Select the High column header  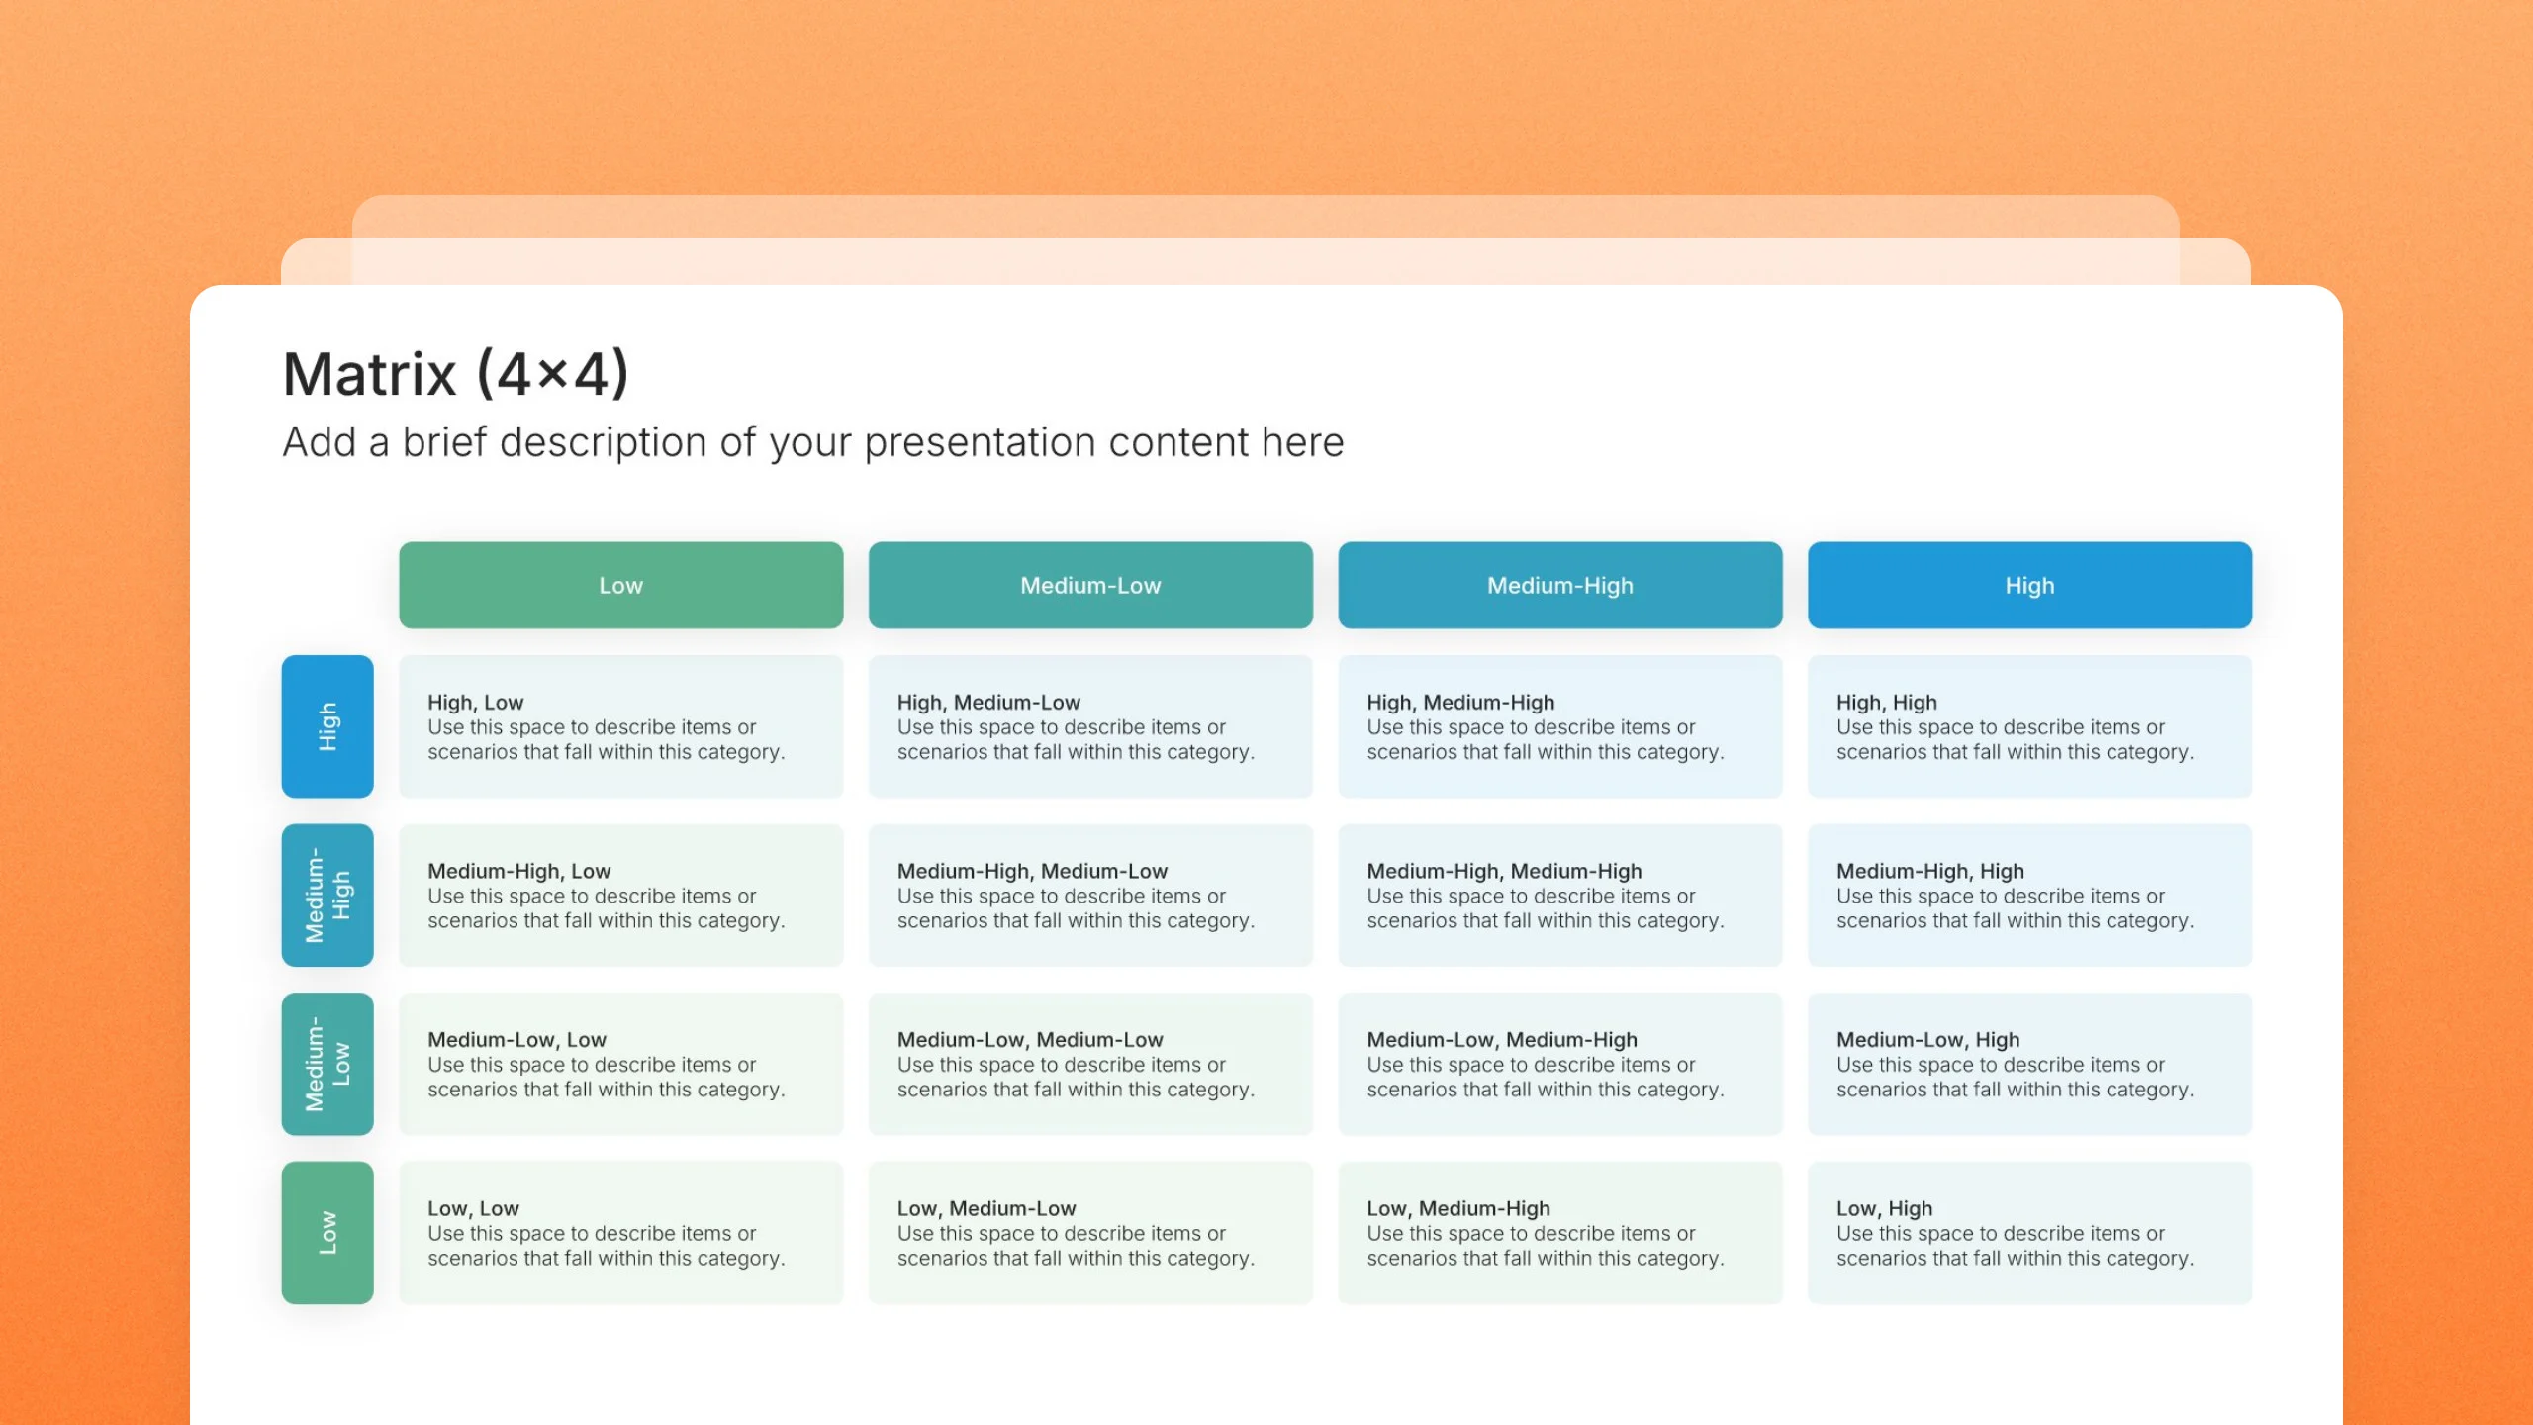click(2029, 585)
